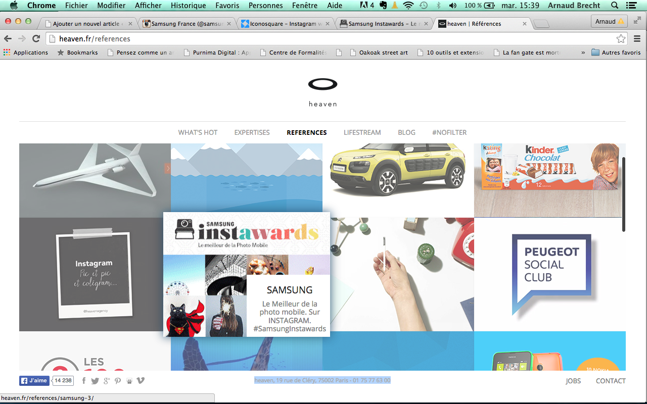Image resolution: width=647 pixels, height=404 pixels.
Task: Open the Evernote elephant menu bar icon
Action: point(384,6)
